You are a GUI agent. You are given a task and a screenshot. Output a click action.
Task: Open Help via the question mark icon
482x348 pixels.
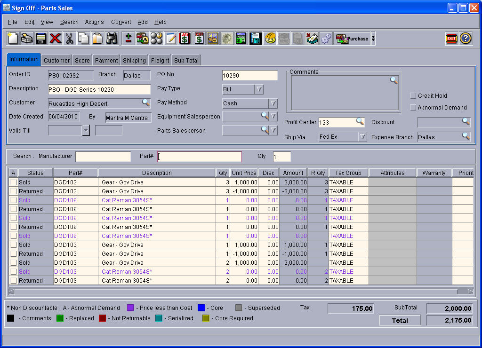pos(466,39)
